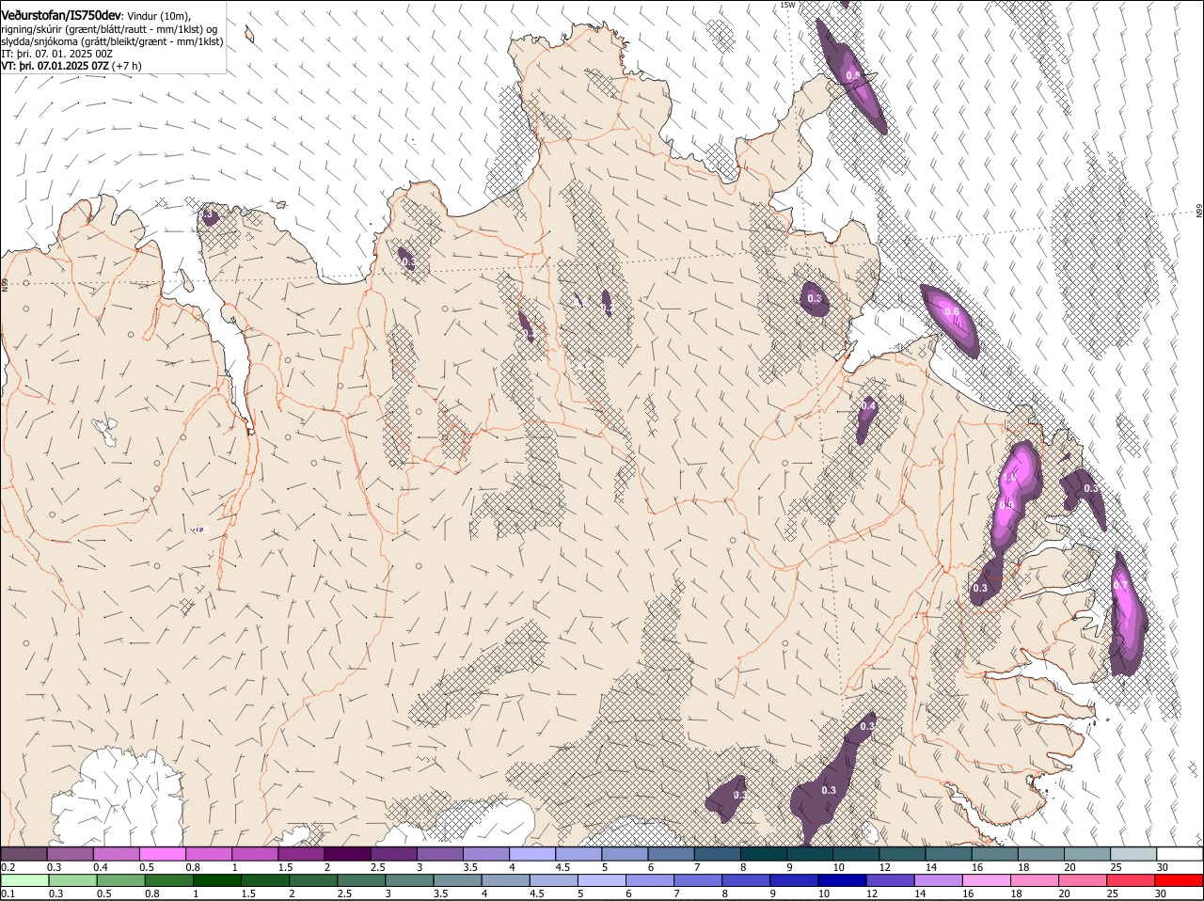Pick the first dark mauve 0.2 swatch in the upper legend
The image size is (1204, 901).
24,854
